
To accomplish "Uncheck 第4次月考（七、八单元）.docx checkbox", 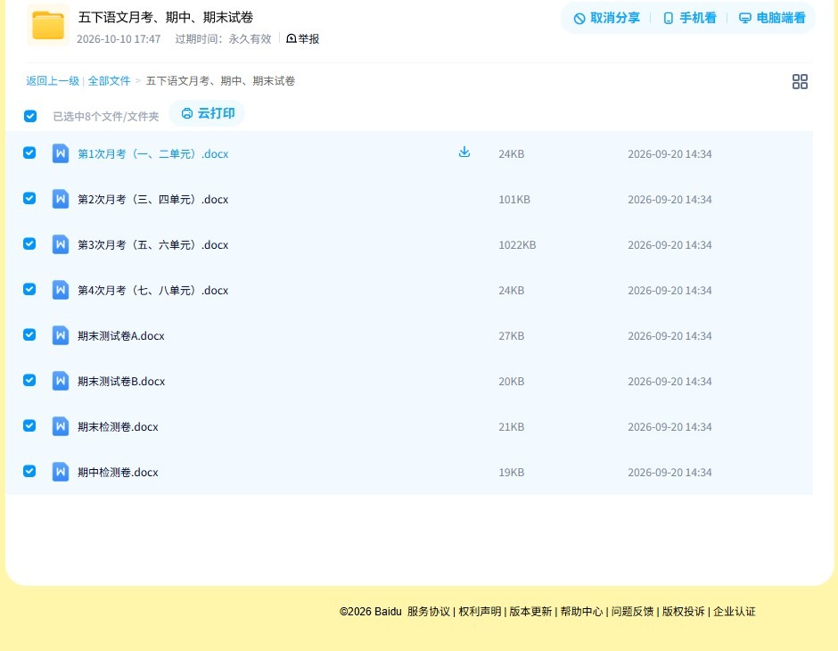I will point(29,289).
